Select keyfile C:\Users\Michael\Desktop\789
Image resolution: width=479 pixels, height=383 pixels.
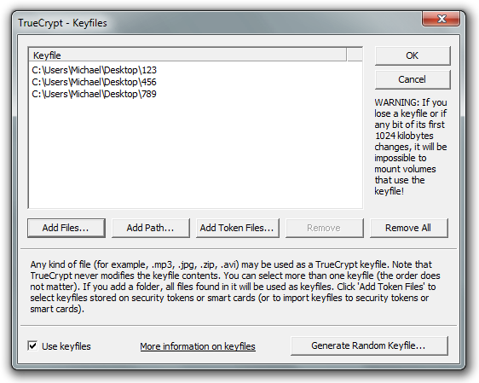coord(94,94)
